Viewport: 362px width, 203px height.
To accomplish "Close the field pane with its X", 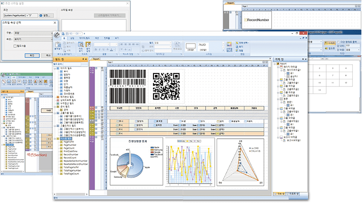I will click(86, 59).
